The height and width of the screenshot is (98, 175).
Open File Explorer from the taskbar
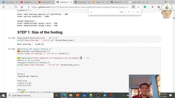71,95
